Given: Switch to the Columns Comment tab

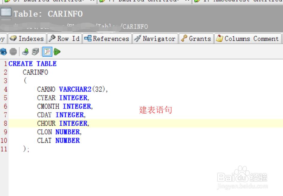Looking at the screenshot, I should (x=248, y=39).
